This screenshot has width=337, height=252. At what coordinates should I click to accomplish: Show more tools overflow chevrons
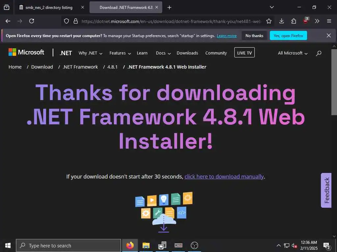pyautogui.click(x=317, y=21)
